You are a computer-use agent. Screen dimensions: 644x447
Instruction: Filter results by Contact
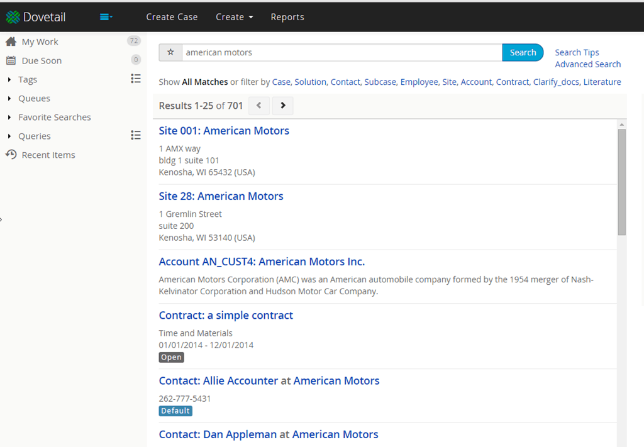[344, 82]
